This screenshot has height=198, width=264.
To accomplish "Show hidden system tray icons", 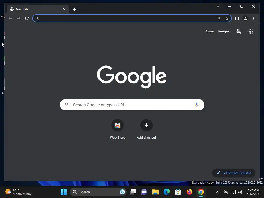I will pyautogui.click(x=218, y=192).
